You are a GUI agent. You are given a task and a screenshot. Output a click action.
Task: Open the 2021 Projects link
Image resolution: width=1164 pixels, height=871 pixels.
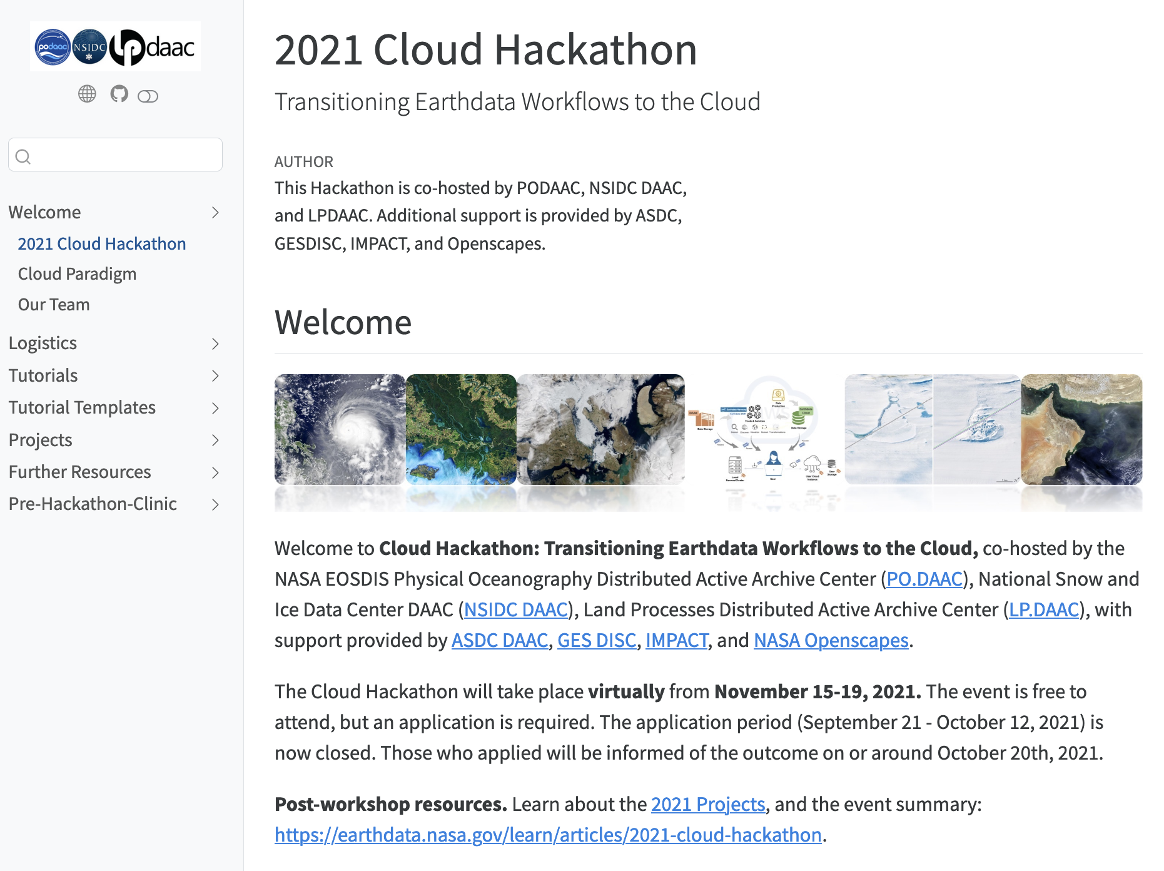(707, 804)
